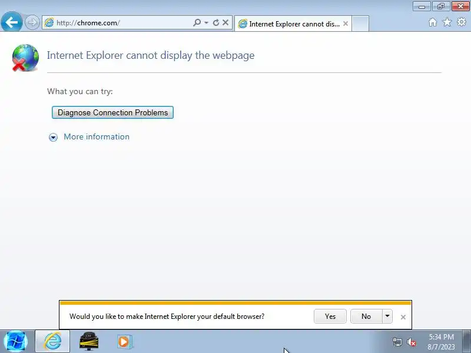
Task: Go back with the blue Back arrow
Action: [x=11, y=22]
